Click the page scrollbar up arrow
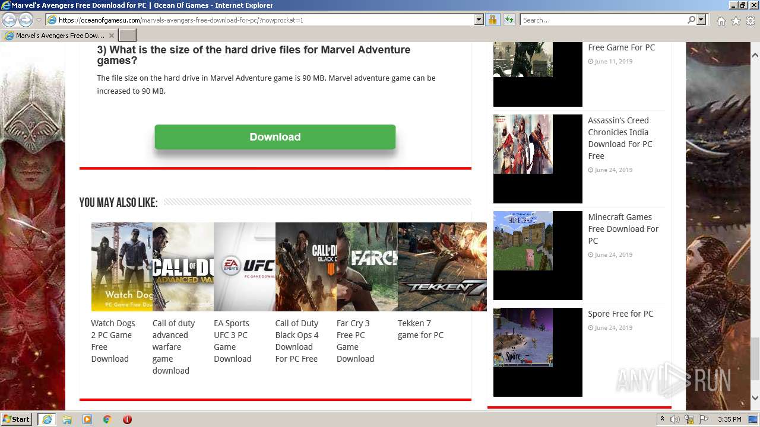The height and width of the screenshot is (427, 760). coord(755,55)
